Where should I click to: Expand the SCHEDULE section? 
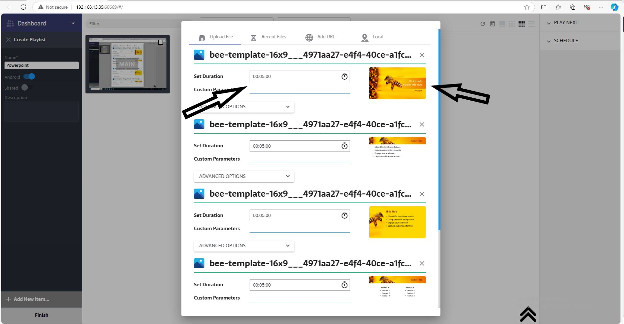tap(565, 41)
